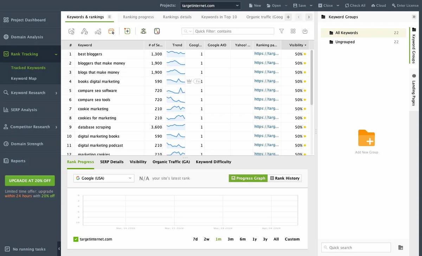Click the grid view icon
422x256 pixels.
pyautogui.click(x=293, y=31)
